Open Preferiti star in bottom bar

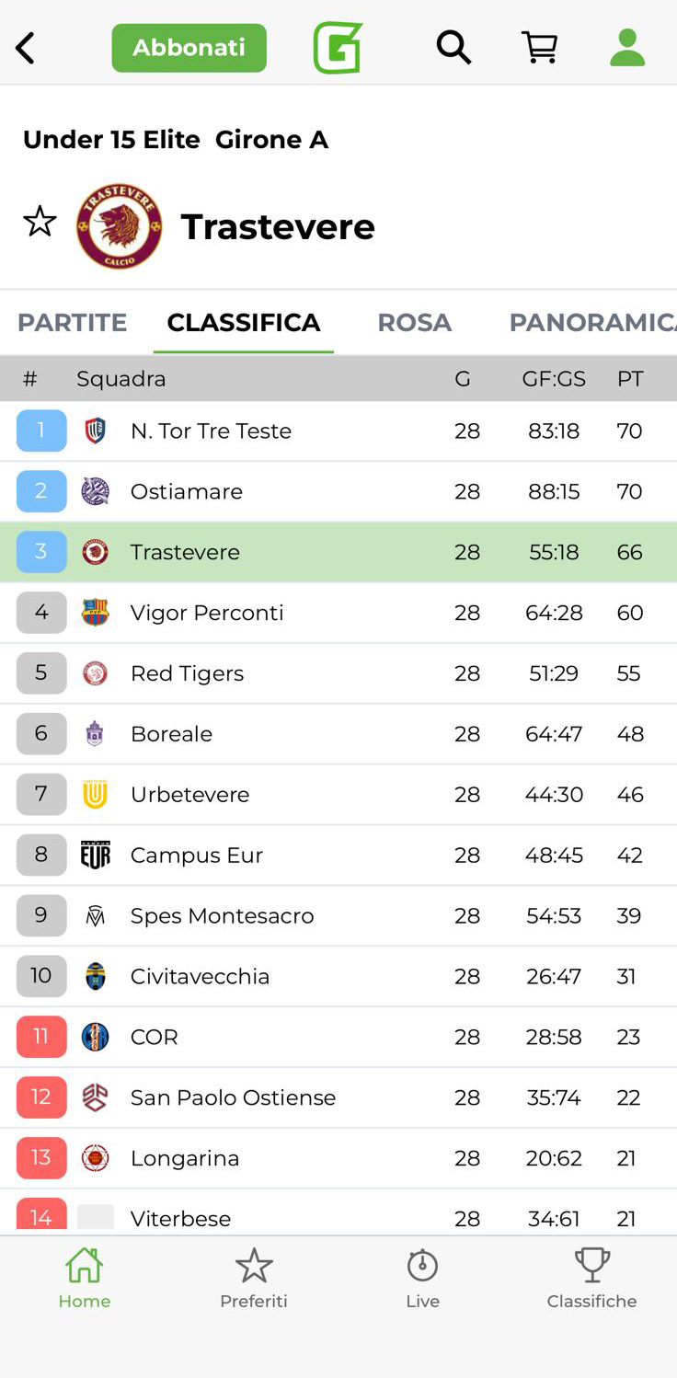[x=254, y=1267]
